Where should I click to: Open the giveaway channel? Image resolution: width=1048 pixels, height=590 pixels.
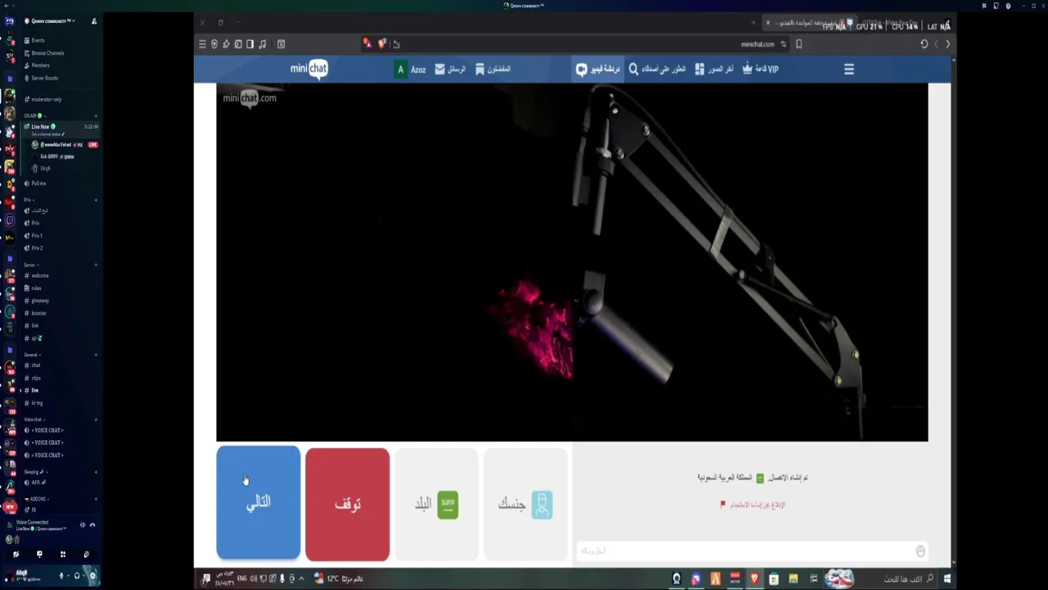click(40, 301)
